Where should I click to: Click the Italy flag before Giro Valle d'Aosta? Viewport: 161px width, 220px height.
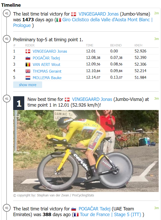59,20
